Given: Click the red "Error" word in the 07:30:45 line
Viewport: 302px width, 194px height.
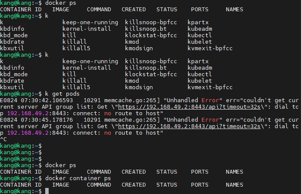Looking at the screenshot, I should click(210, 120).
